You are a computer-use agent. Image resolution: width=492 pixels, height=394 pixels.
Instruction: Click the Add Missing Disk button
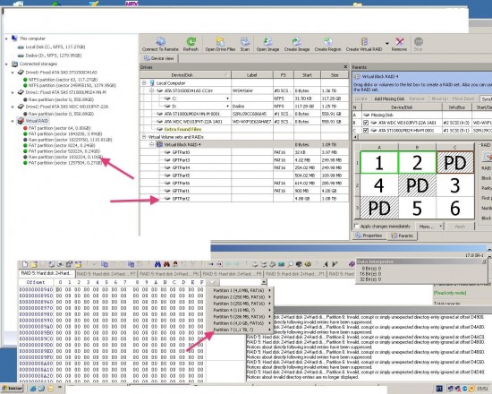point(389,98)
